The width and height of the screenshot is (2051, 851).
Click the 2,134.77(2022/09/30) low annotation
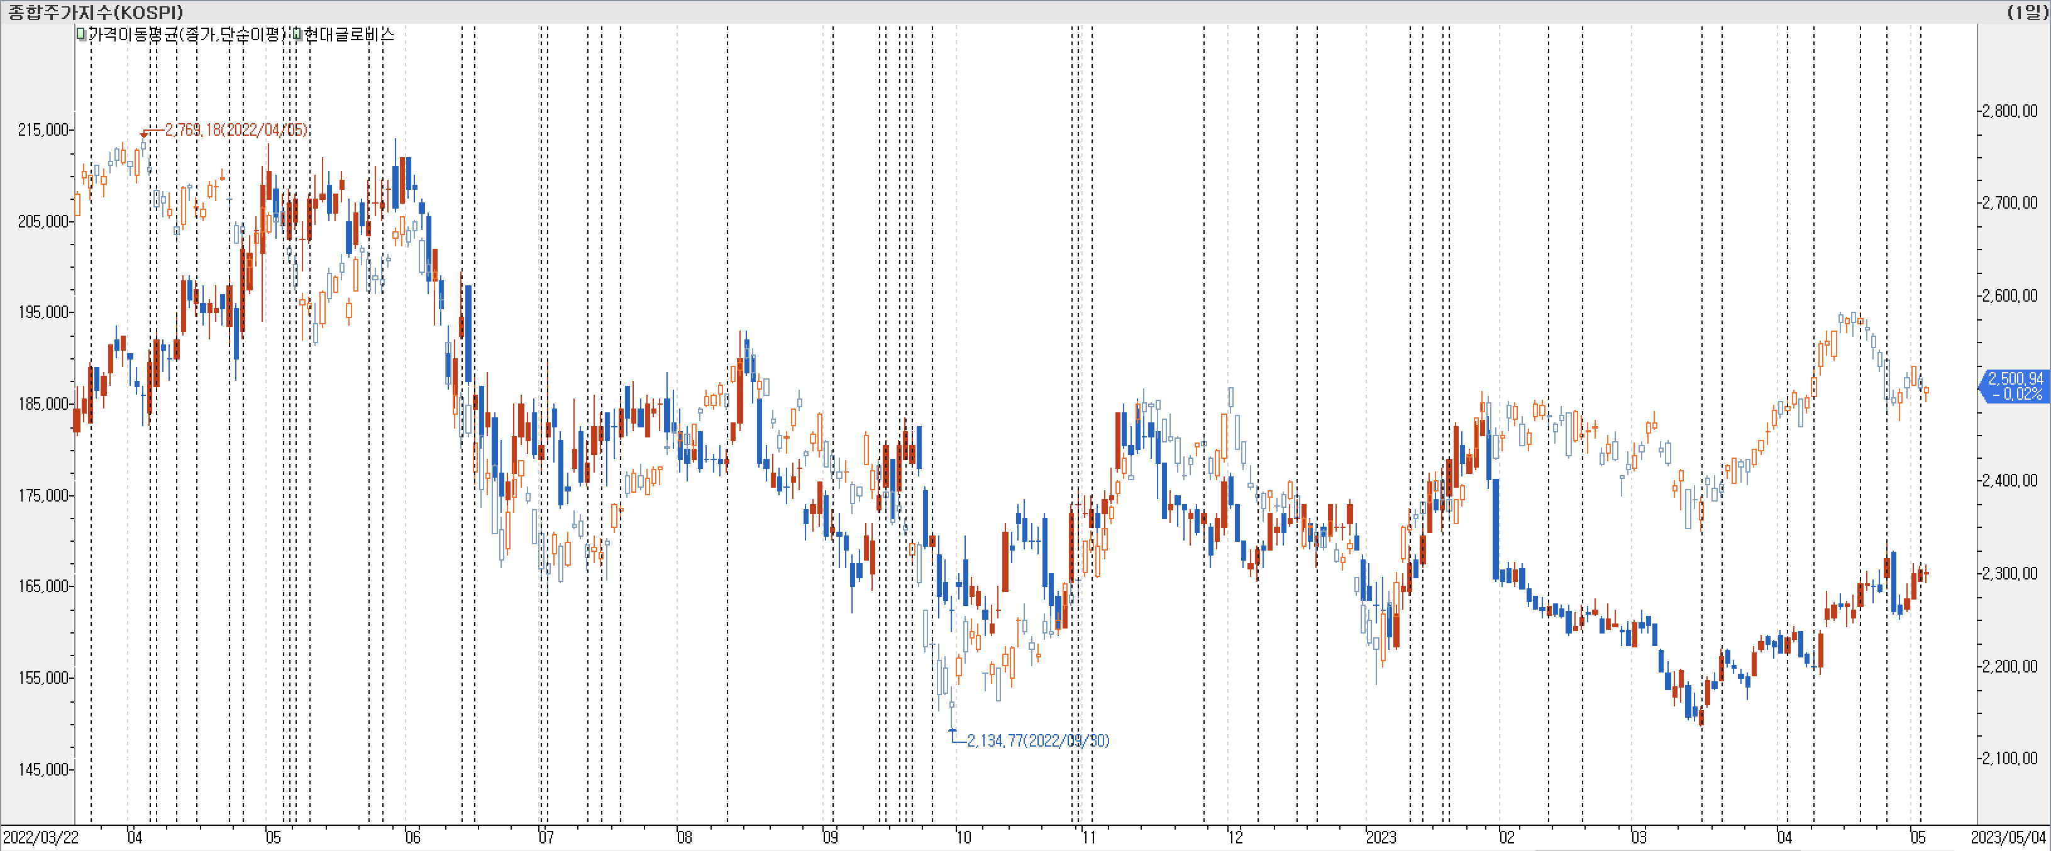(1037, 741)
